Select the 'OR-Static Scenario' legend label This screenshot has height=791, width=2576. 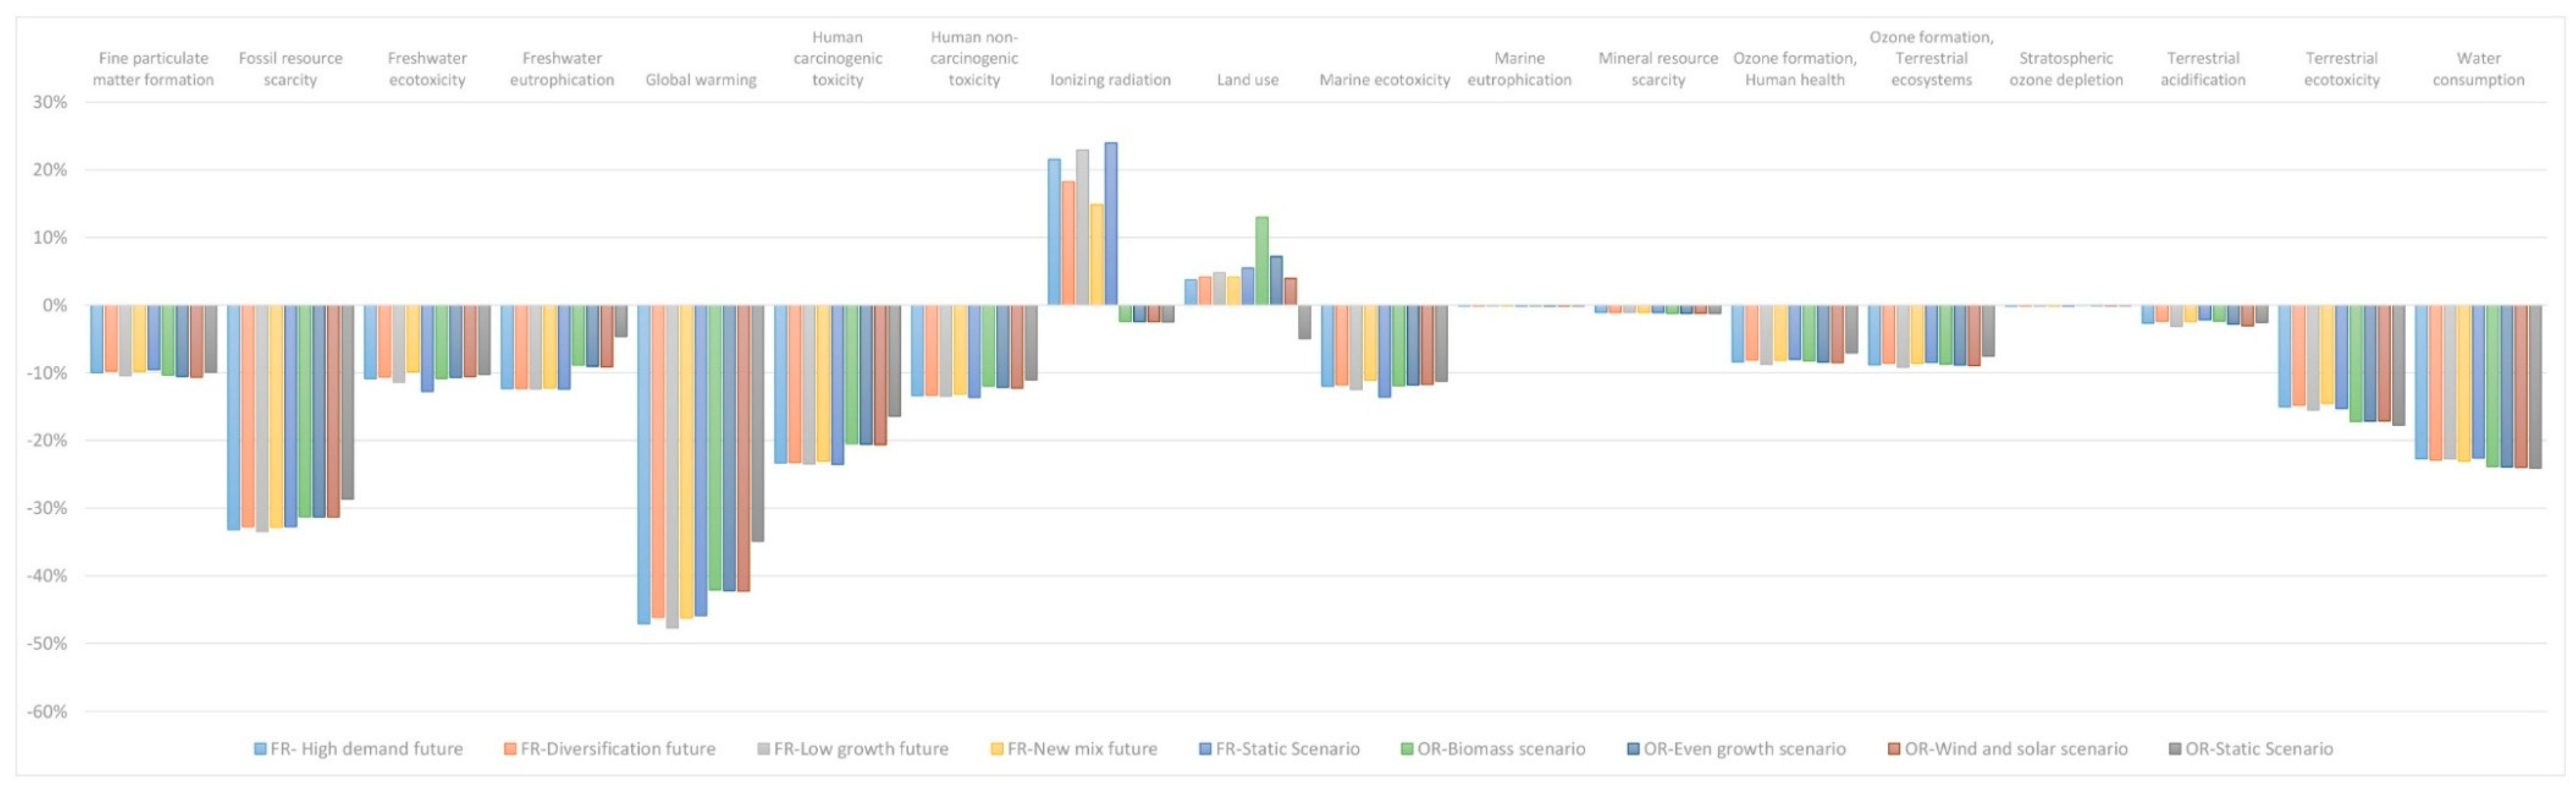point(2259,749)
